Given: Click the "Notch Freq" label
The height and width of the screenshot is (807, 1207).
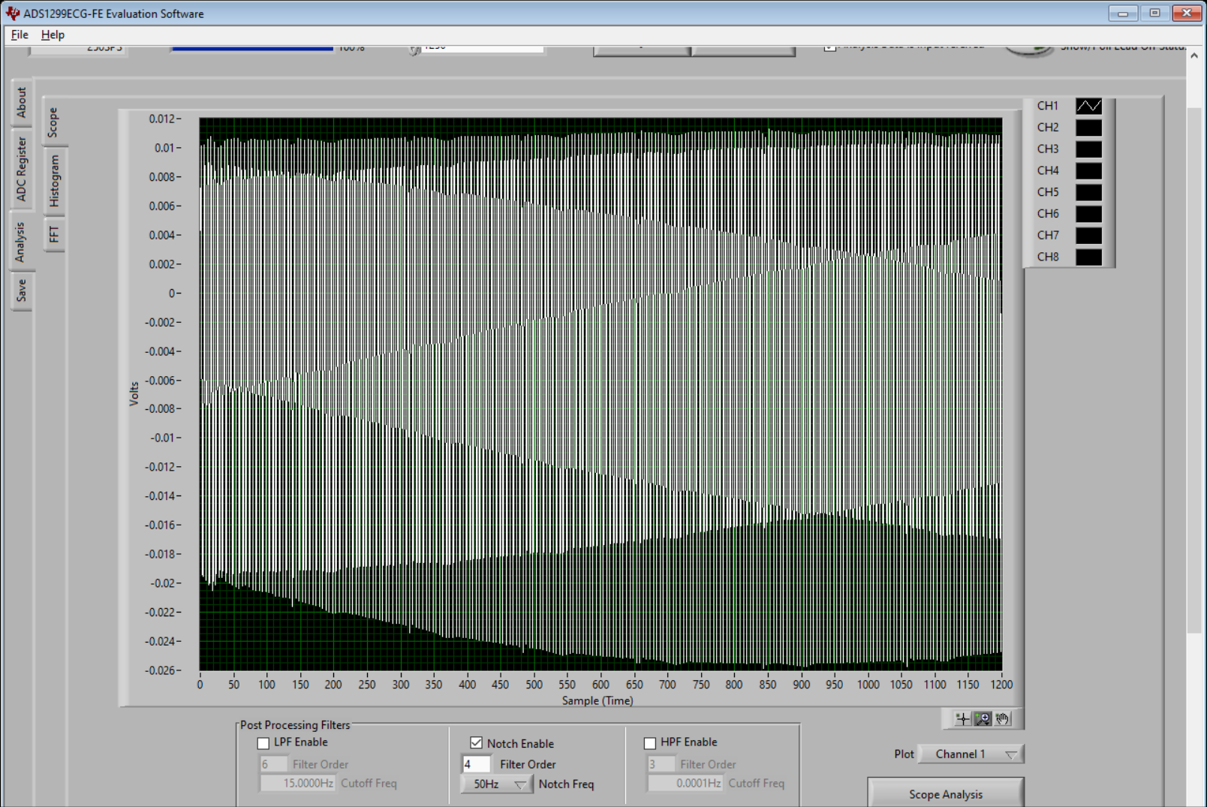Looking at the screenshot, I should [x=566, y=784].
